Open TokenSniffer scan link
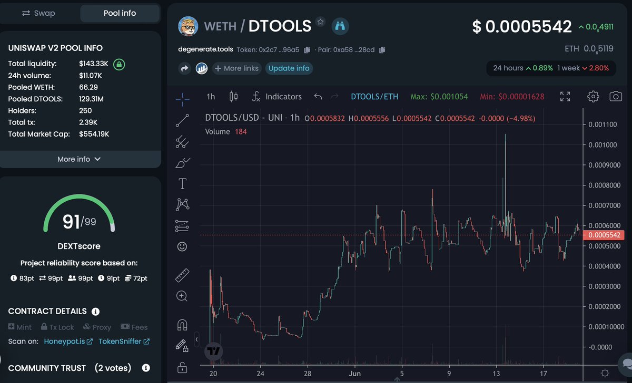Screen dimensions: 632x383 coord(124,341)
